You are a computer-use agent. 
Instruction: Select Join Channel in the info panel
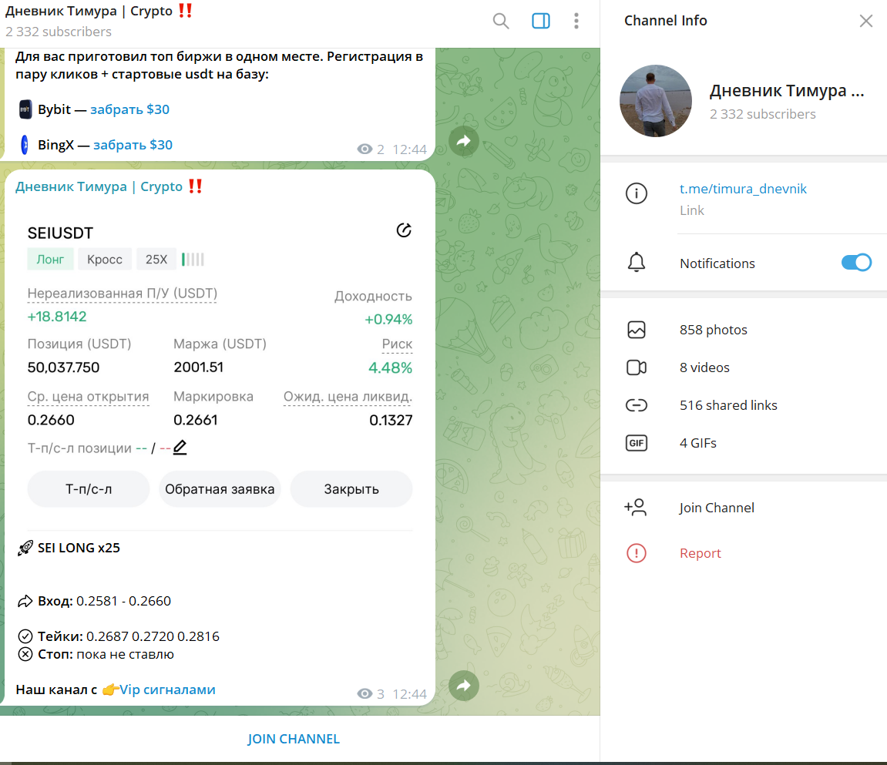pyautogui.click(x=717, y=508)
